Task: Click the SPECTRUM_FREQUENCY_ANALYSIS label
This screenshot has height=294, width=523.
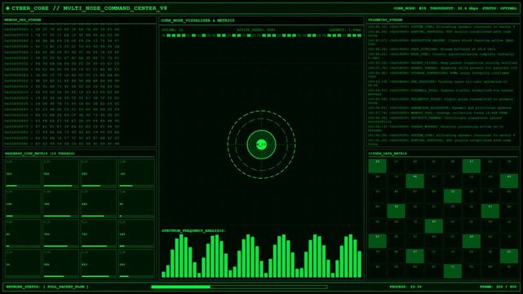Action: pyautogui.click(x=193, y=230)
